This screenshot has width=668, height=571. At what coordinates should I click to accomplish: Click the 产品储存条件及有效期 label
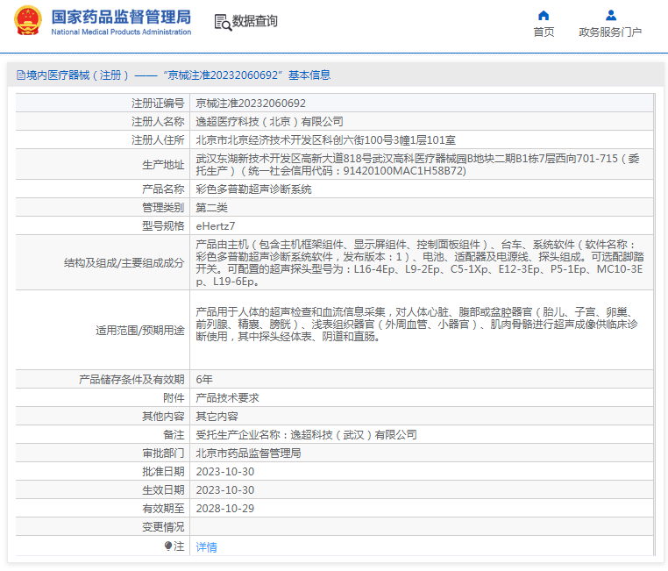click(131, 379)
